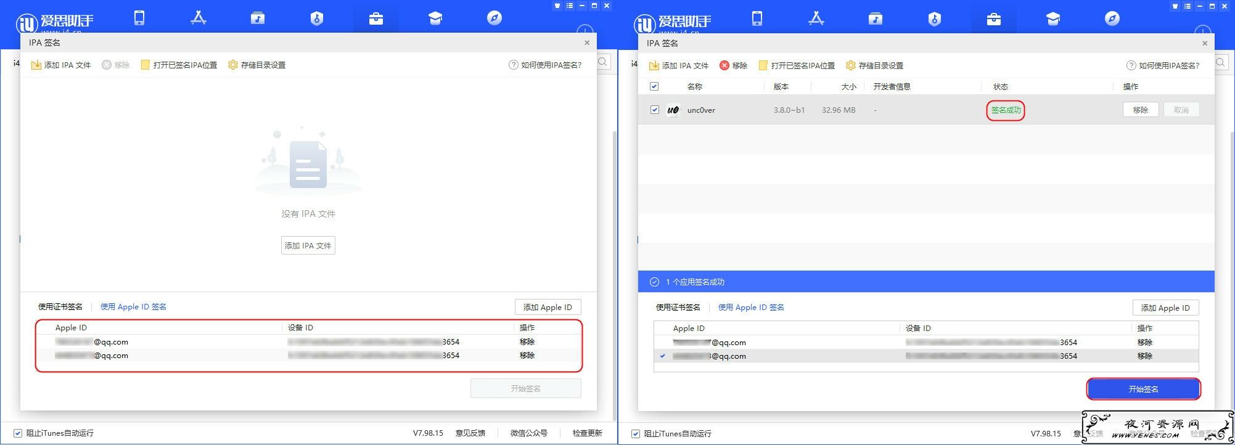Image resolution: width=1235 pixels, height=445 pixels.
Task: Click 1 个应用签名成功 notification bar
Action: point(926,282)
